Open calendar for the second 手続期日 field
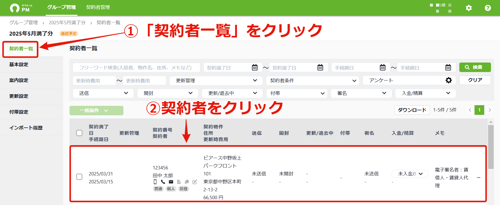The image size is (500, 205). coord(448,67)
